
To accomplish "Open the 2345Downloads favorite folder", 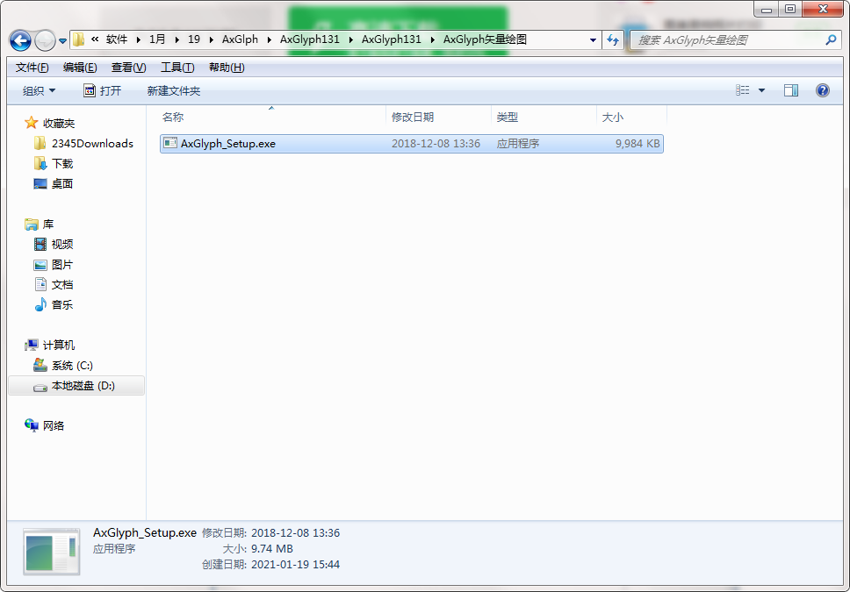I will 92,144.
